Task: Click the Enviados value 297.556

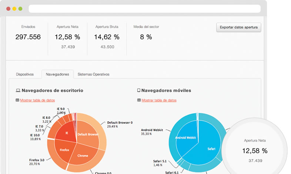Action: pos(28,37)
